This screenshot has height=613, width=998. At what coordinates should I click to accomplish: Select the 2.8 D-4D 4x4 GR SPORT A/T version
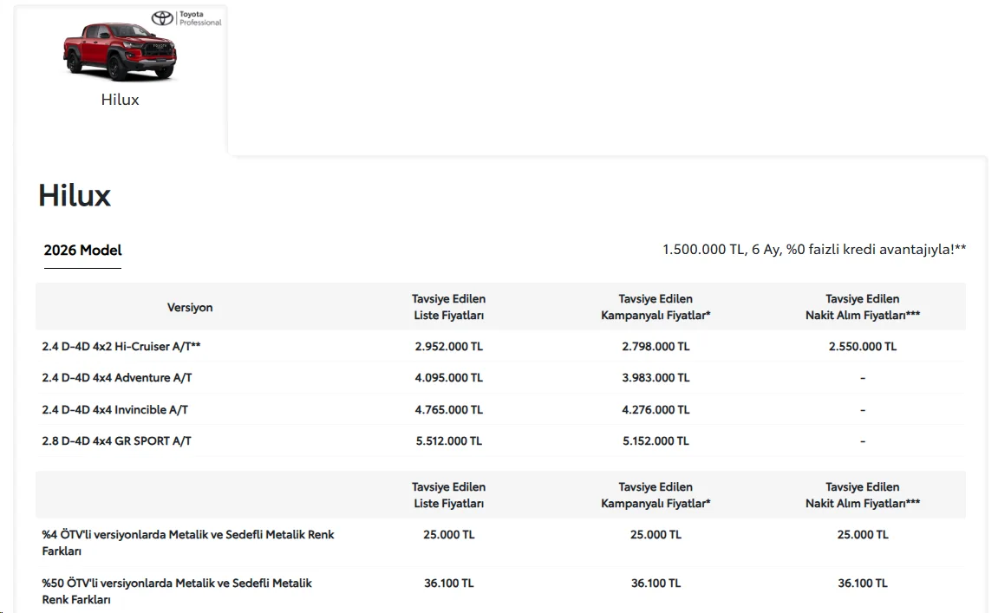point(116,440)
